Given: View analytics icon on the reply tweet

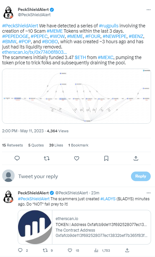Looking at the screenshot, I should pyautogui.click(x=96, y=250).
